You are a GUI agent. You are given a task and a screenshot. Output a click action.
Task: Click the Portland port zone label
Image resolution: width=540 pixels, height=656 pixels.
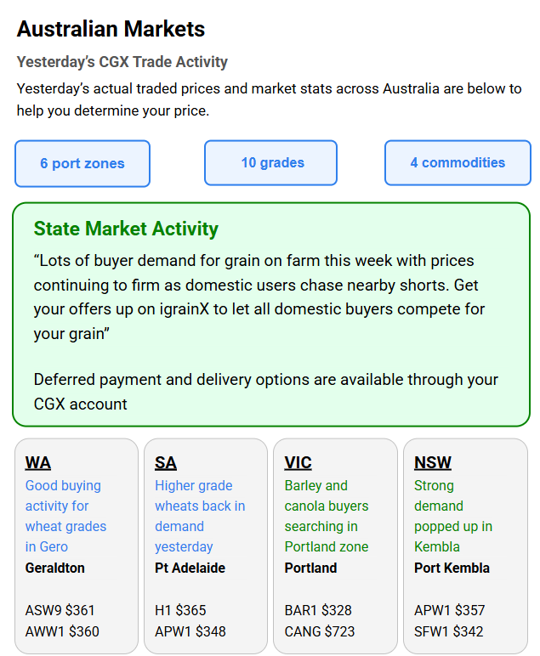point(310,568)
